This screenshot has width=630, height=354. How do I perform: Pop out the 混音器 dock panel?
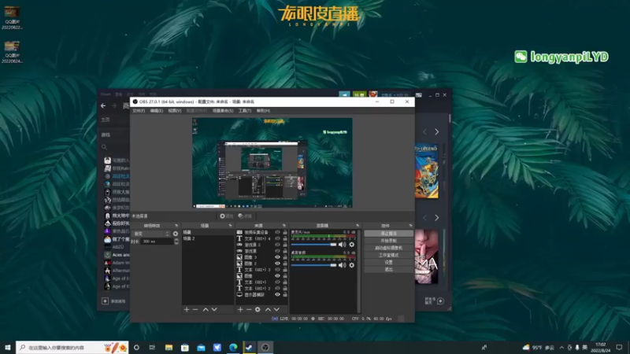pyautogui.click(x=358, y=226)
